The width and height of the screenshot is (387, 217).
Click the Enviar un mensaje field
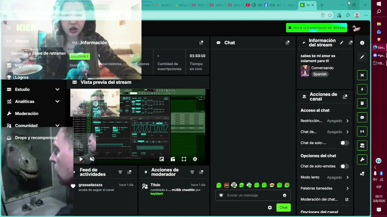253,195
